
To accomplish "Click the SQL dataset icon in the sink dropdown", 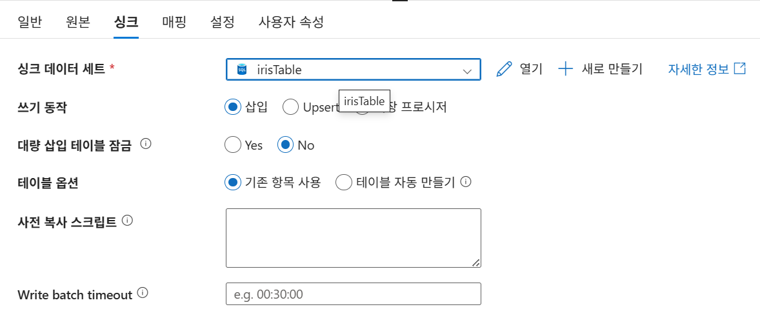I will [242, 70].
